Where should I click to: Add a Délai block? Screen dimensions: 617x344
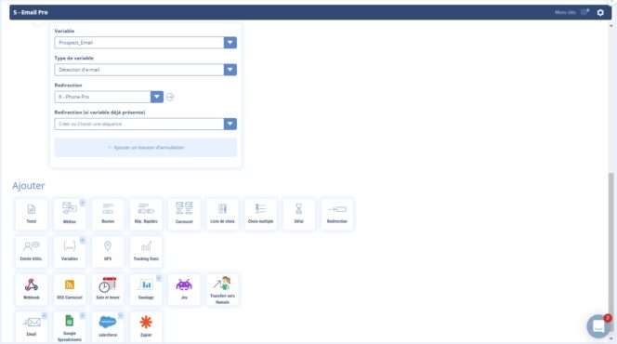(298, 214)
